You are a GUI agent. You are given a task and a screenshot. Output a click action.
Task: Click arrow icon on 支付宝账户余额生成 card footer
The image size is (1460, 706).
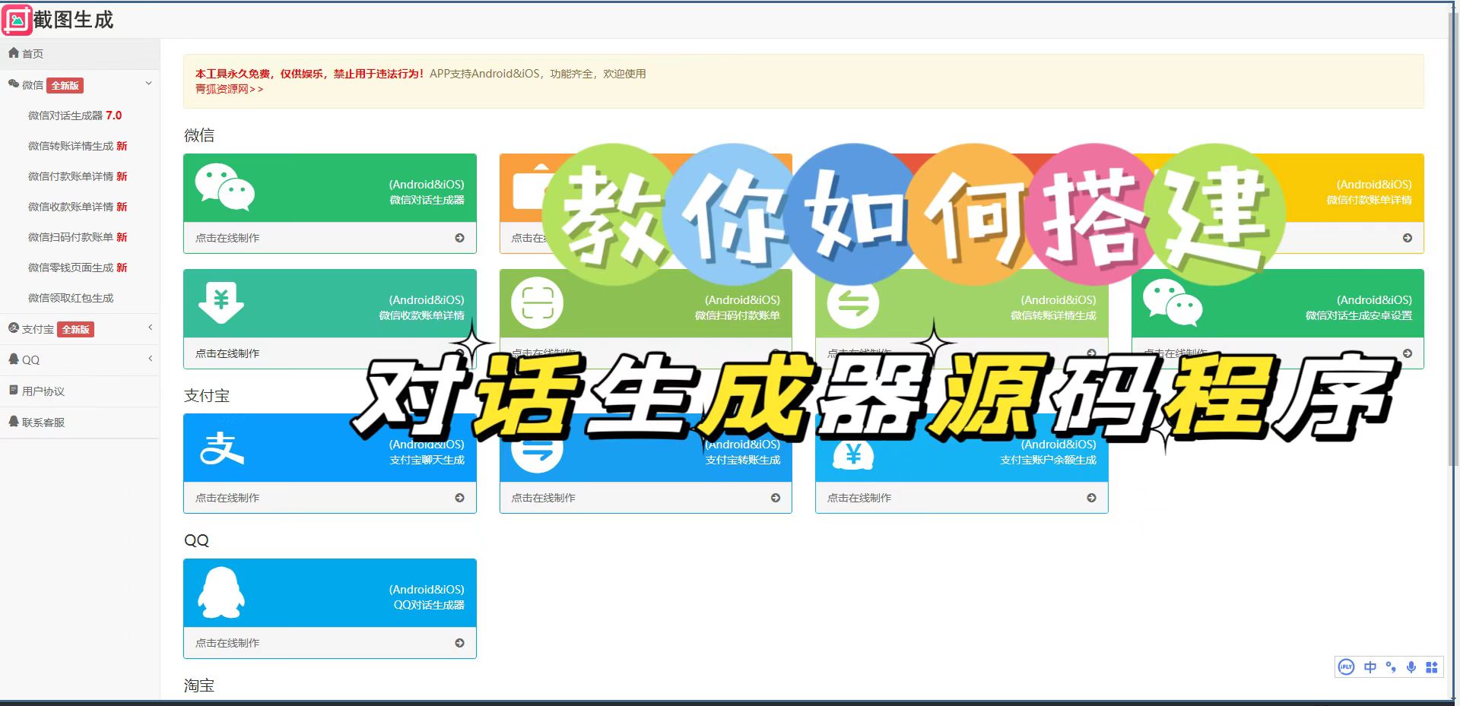(x=1091, y=498)
